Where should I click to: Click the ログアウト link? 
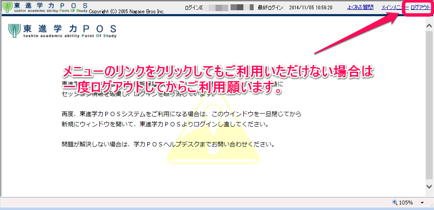[x=420, y=8]
